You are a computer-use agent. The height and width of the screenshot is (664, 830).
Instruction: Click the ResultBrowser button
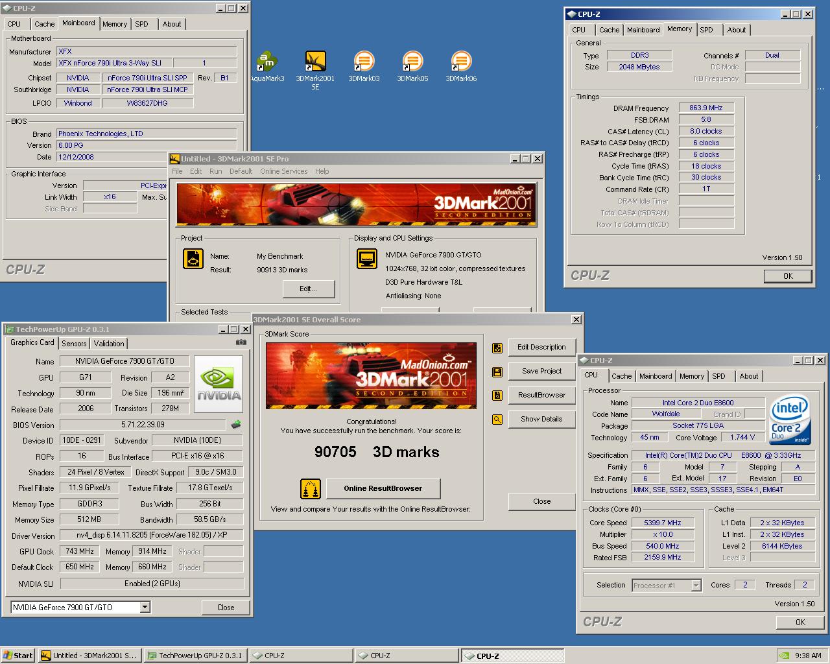point(541,395)
